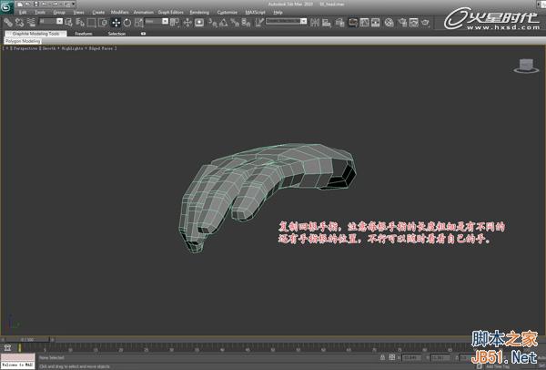Switch to the Freeform ribbon tab
Image resolution: width=546 pixels, height=370 pixels.
[x=84, y=34]
